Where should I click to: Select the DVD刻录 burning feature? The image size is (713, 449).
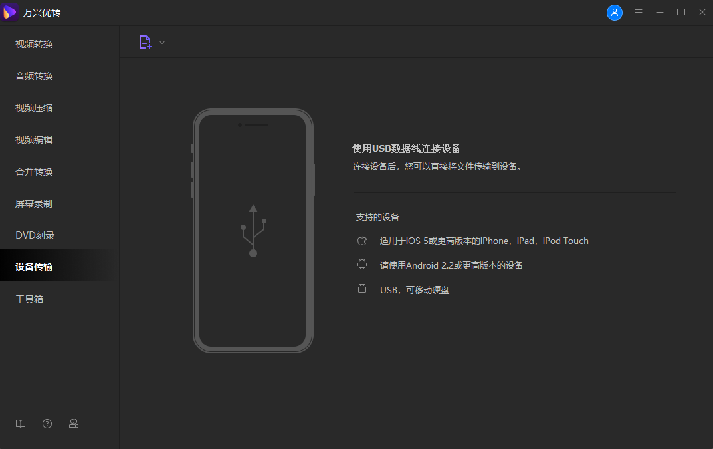pos(33,235)
